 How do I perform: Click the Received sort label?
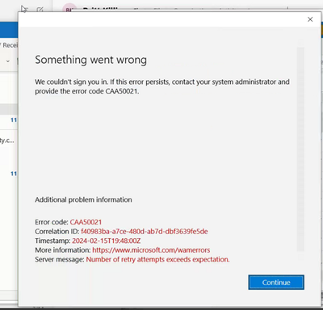tap(10, 45)
